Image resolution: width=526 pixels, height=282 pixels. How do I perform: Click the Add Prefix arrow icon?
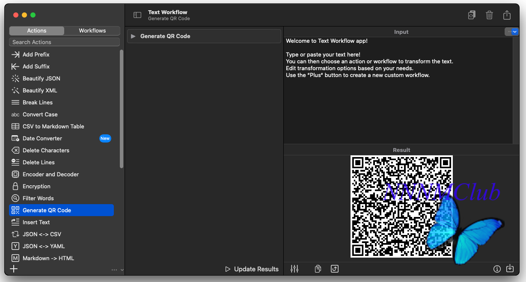tap(15, 54)
